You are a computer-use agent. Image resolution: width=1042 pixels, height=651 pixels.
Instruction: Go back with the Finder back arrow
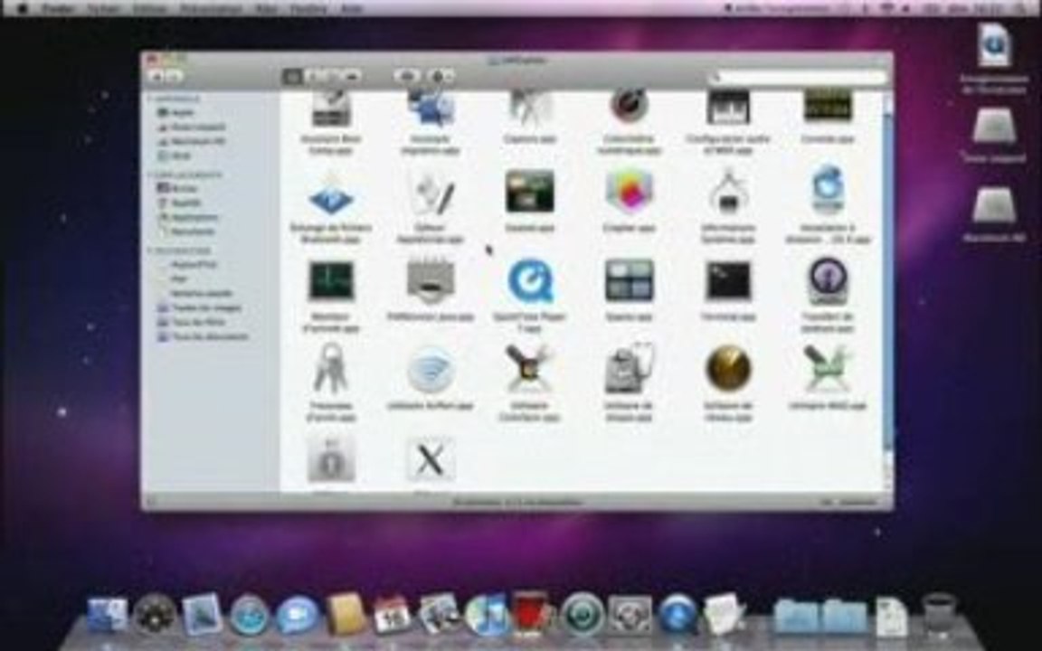(157, 76)
